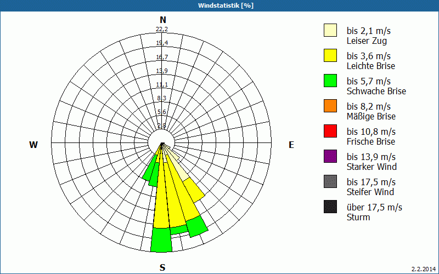439x274 pixels.
Task: Click the green 'bis 5,7 m/s' legend swatch
Action: point(330,81)
